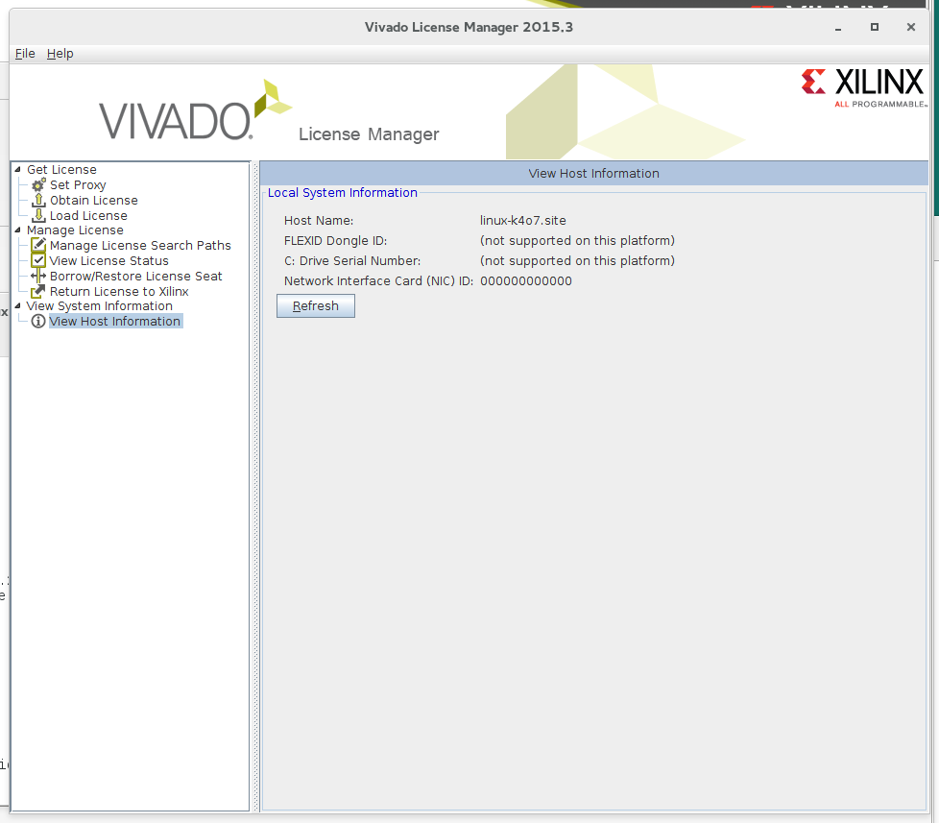The height and width of the screenshot is (823, 939).
Task: Open the Help menu
Action: click(60, 54)
